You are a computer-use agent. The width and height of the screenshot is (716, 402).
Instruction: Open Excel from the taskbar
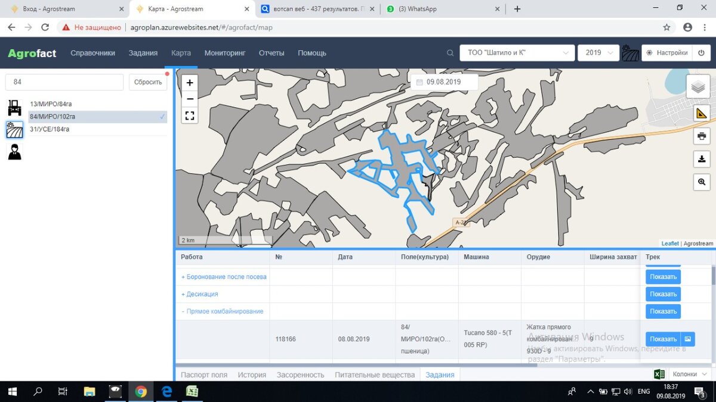click(192, 391)
